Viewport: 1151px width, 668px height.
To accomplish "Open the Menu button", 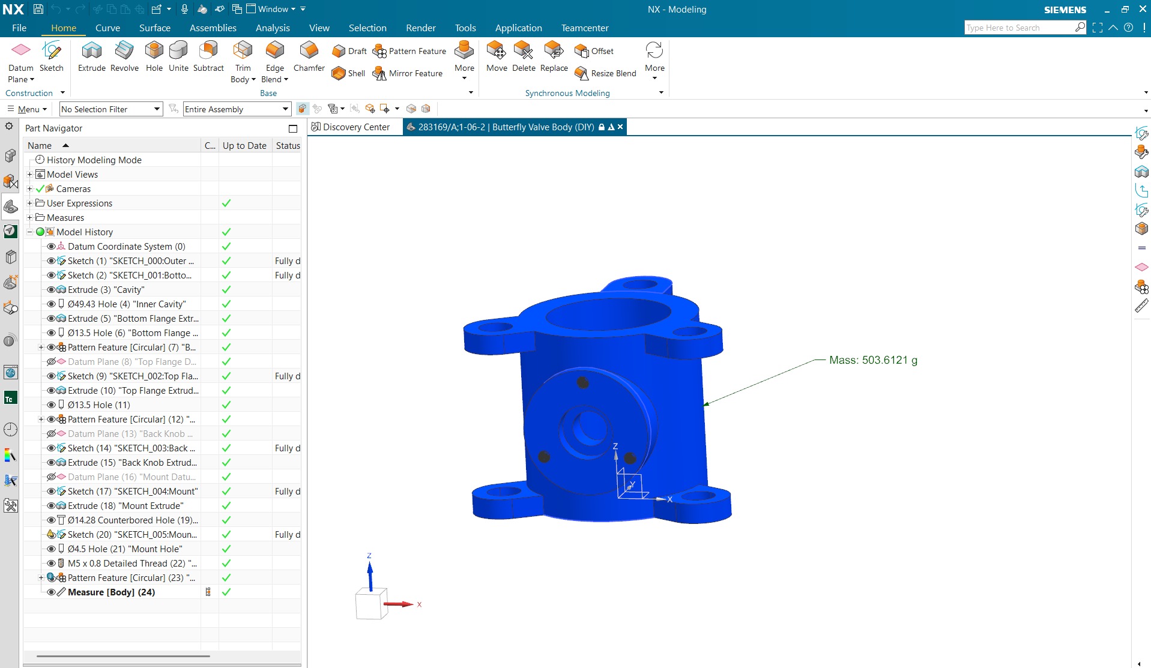I will (28, 109).
